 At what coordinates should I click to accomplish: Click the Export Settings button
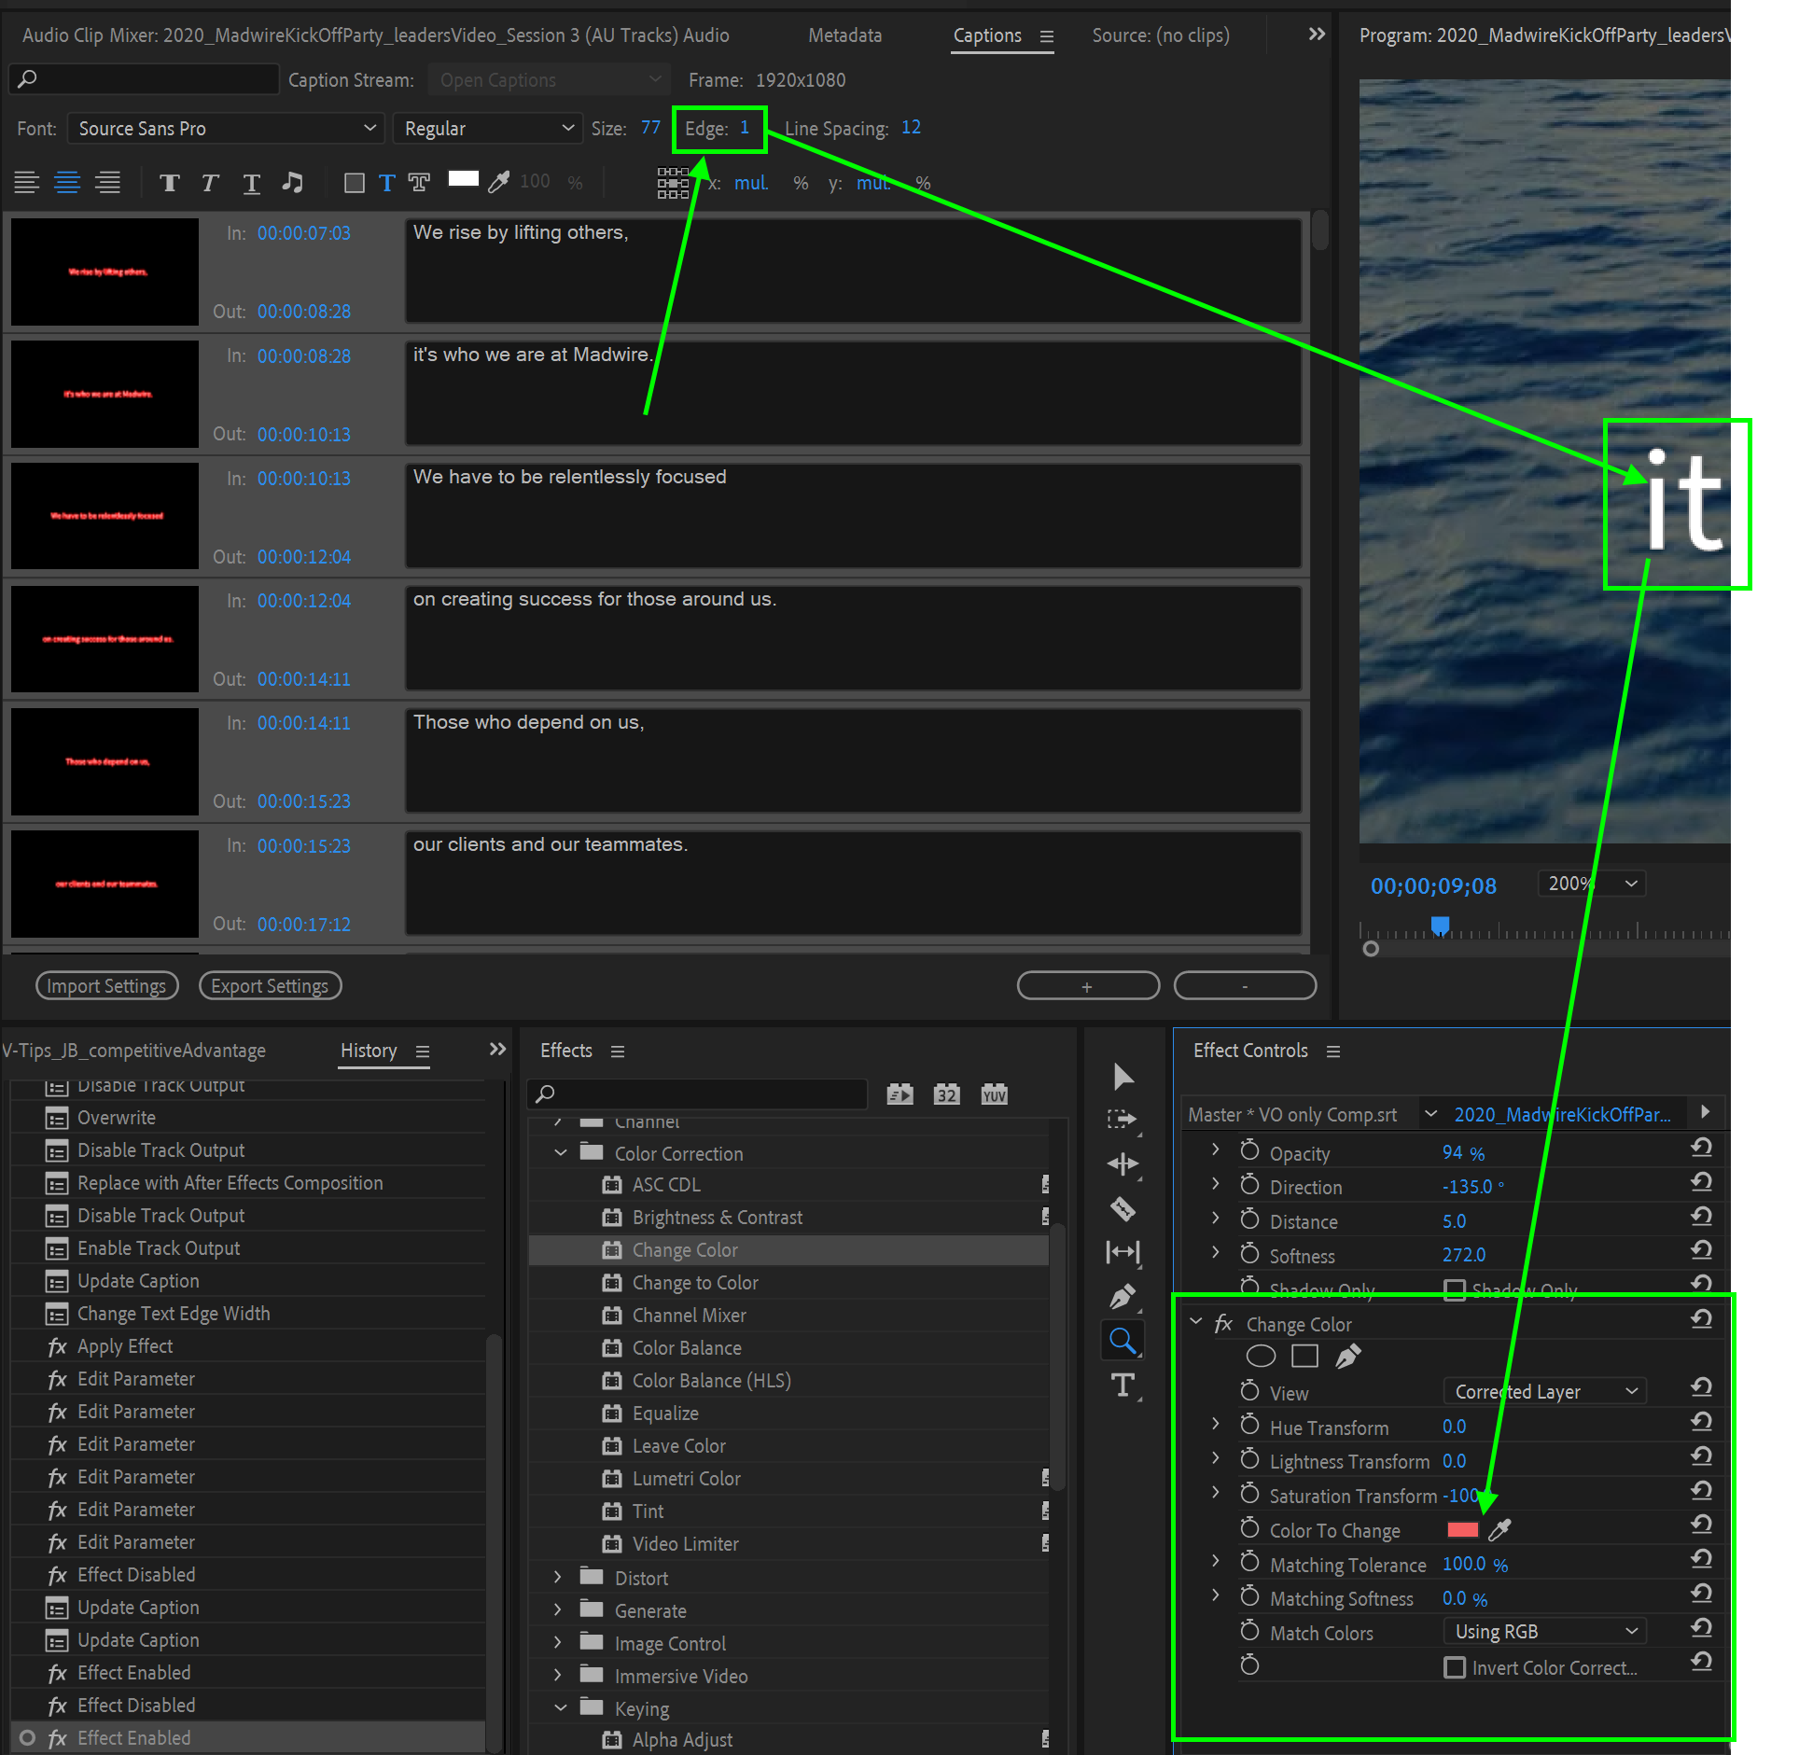pyautogui.click(x=270, y=986)
